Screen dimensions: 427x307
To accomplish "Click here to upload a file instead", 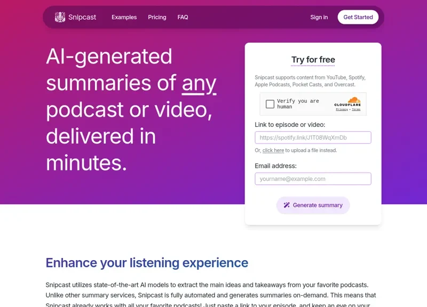I will (x=273, y=150).
